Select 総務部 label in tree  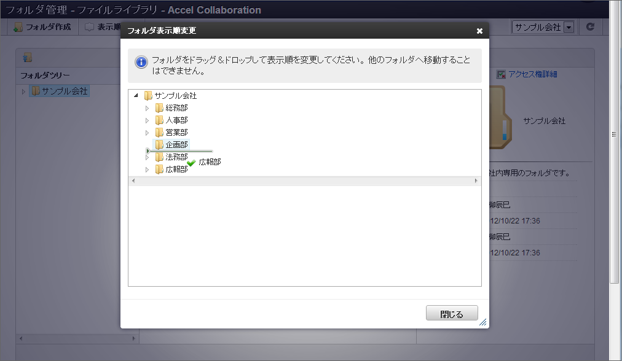[176, 108]
